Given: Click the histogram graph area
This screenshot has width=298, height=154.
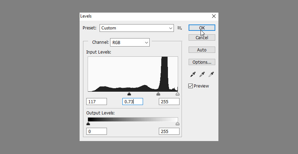Looking at the screenshot, I should [x=133, y=74].
